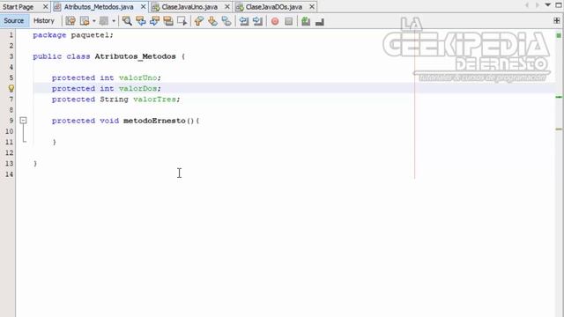Click the paquete1 package name

(x=90, y=35)
